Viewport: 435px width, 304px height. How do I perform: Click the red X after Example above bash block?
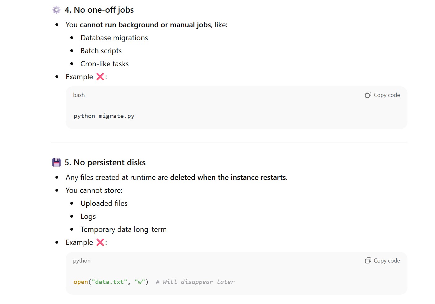click(x=100, y=77)
